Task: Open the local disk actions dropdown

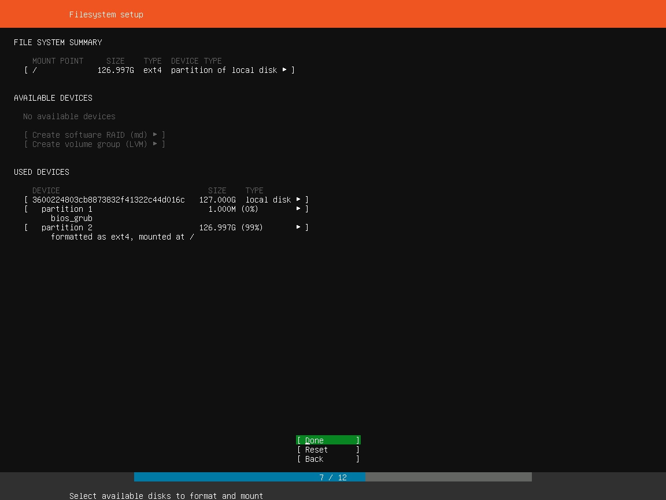Action: [298, 200]
